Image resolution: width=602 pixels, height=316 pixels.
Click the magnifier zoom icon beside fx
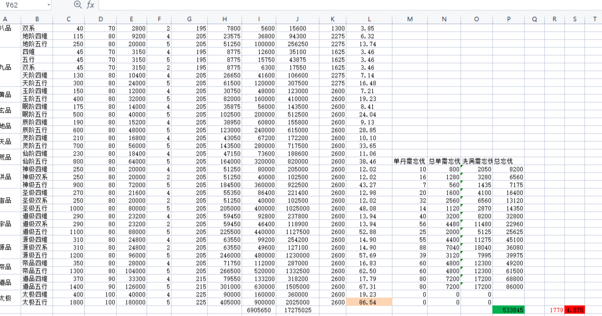tap(77, 5)
